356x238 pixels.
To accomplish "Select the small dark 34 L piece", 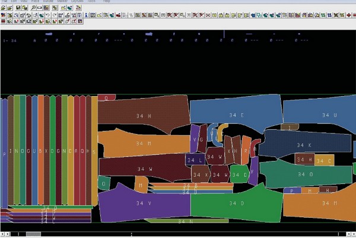I will click(x=195, y=160).
